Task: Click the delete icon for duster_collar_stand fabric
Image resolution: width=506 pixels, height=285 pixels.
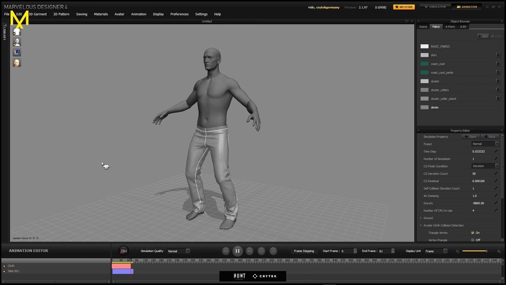Action: 498,99
